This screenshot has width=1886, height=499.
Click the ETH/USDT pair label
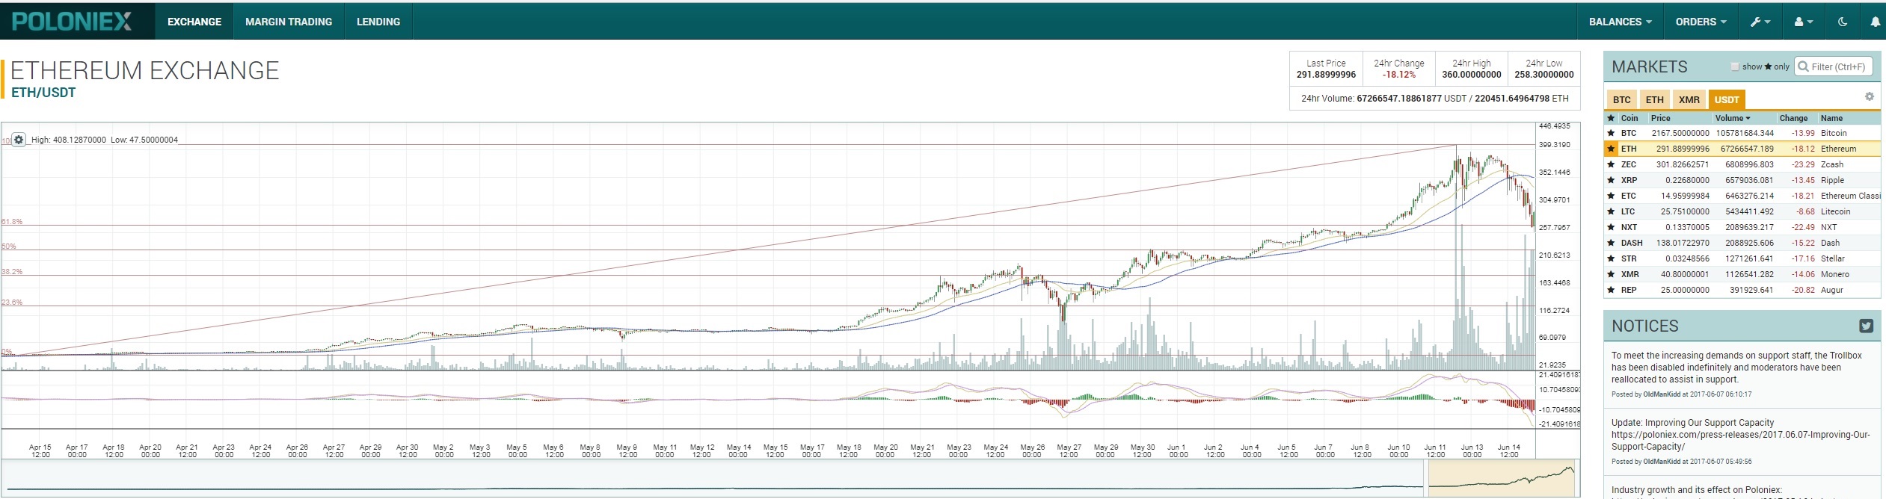click(x=43, y=93)
